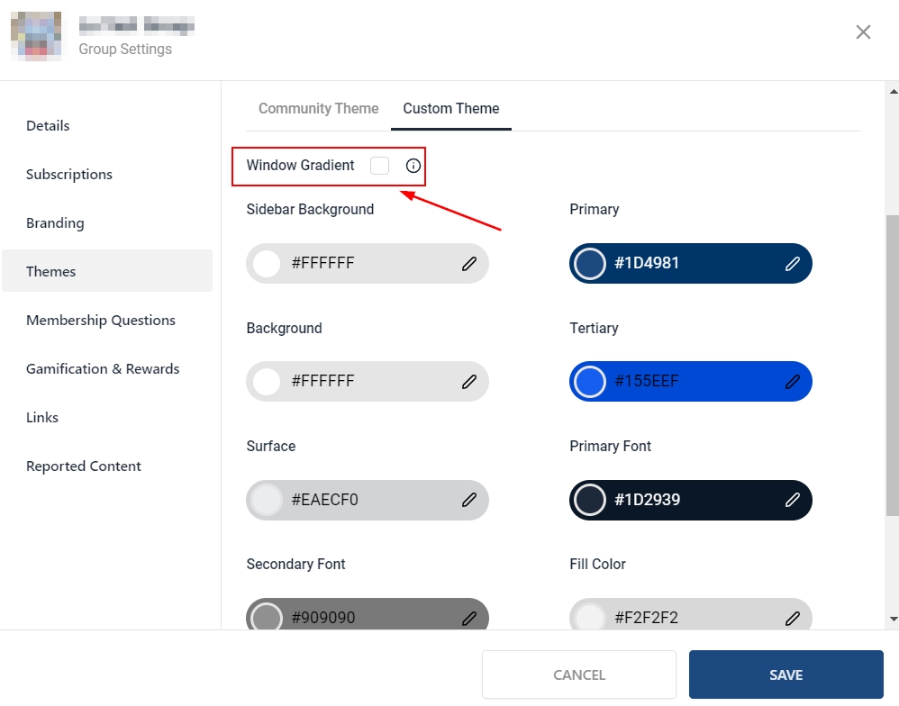Click the pencil icon beside Background #FFFFFF

468,382
